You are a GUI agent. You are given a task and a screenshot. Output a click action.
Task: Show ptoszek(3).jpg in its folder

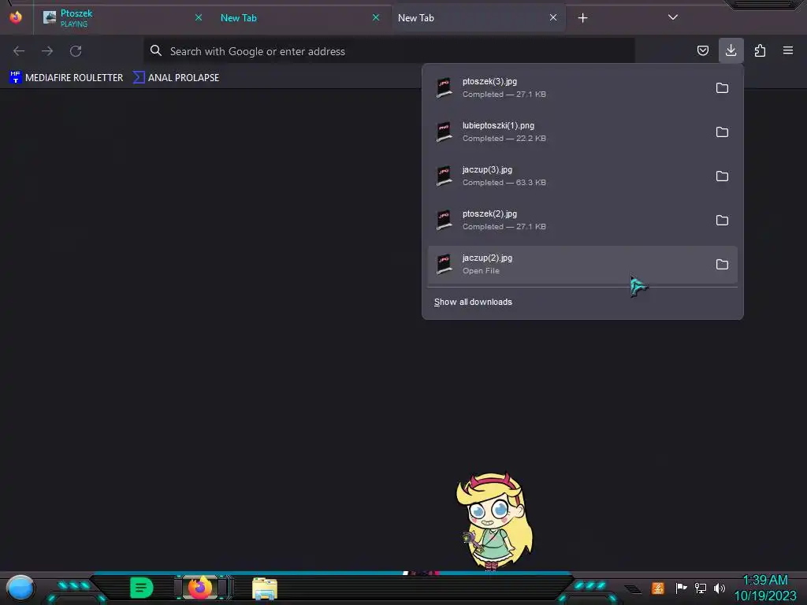tap(722, 88)
